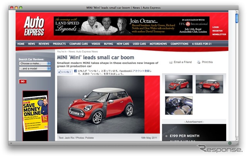Screen dimensions: 247x157
Task: Click the breadcrumb News: Auto Express News
Action: click(x=83, y=52)
